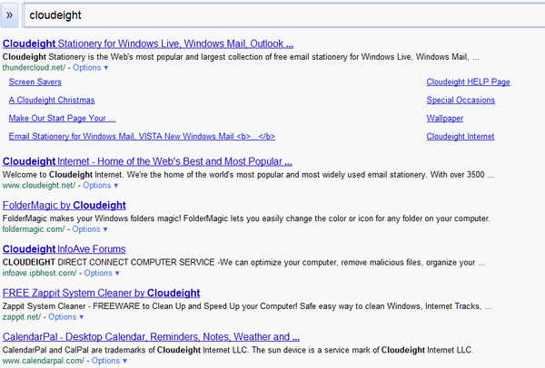The height and width of the screenshot is (368, 545).
Task: Open FREE Zappit System Cleaner by Cloudeight result
Action: tap(101, 293)
